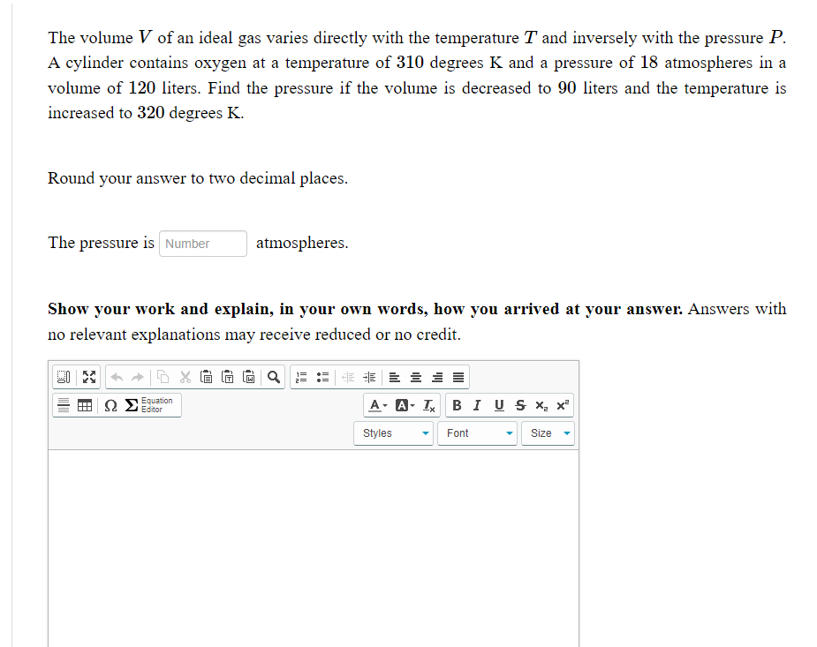Toggle Bold formatting
Image resolution: width=817 pixels, height=647 pixels.
[457, 404]
